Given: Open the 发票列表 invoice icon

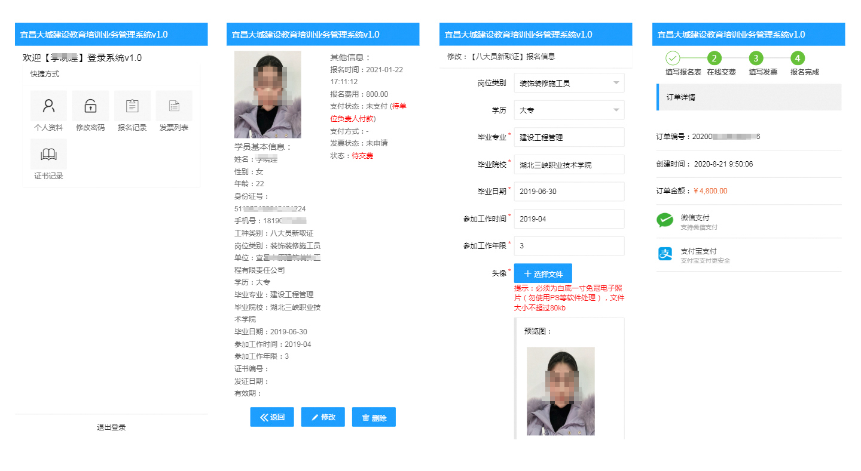Looking at the screenshot, I should [174, 106].
